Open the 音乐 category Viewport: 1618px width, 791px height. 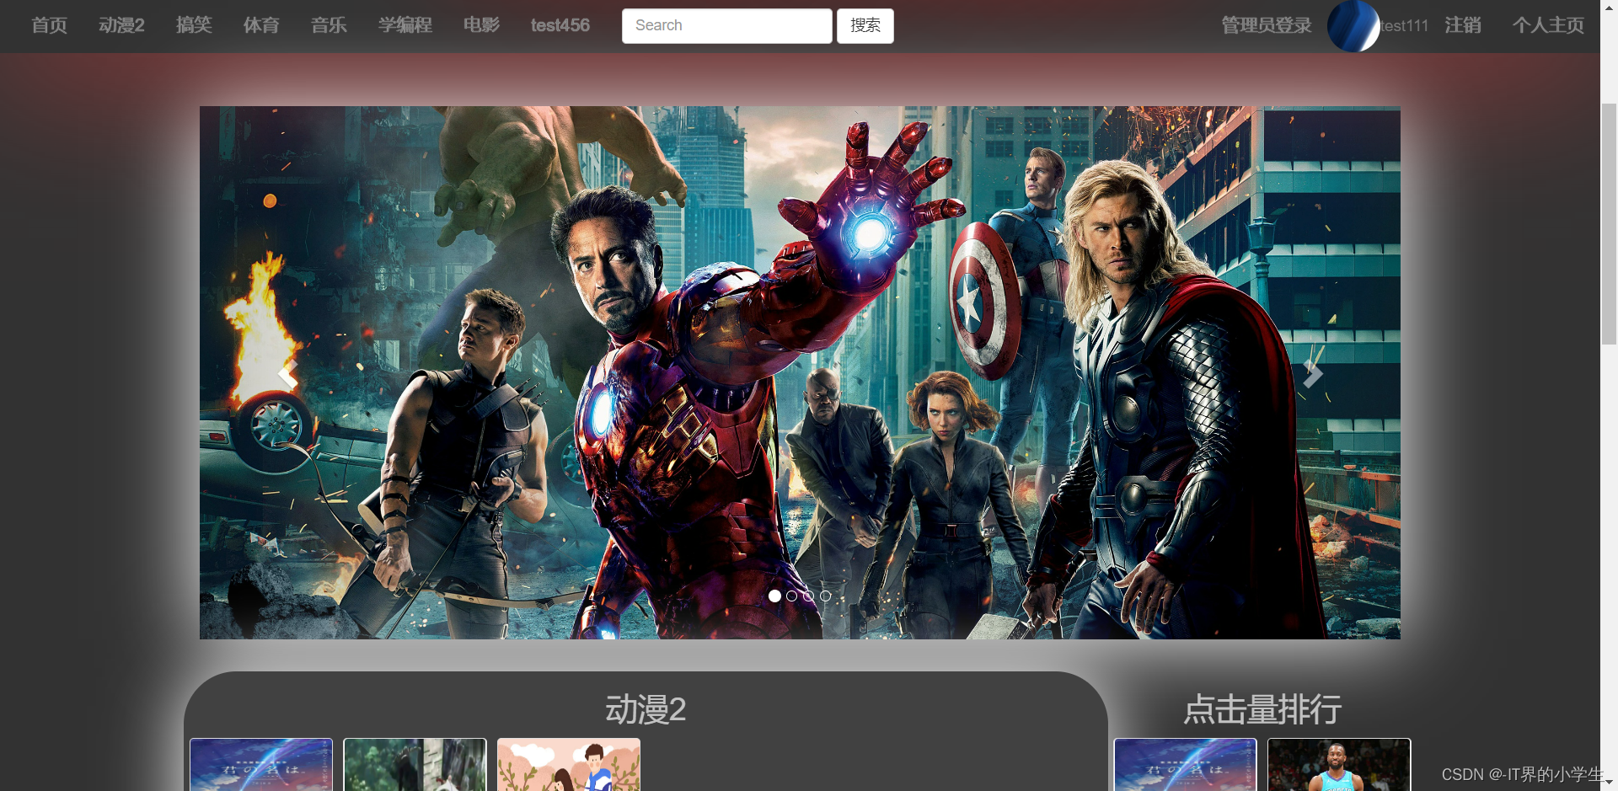coord(329,25)
